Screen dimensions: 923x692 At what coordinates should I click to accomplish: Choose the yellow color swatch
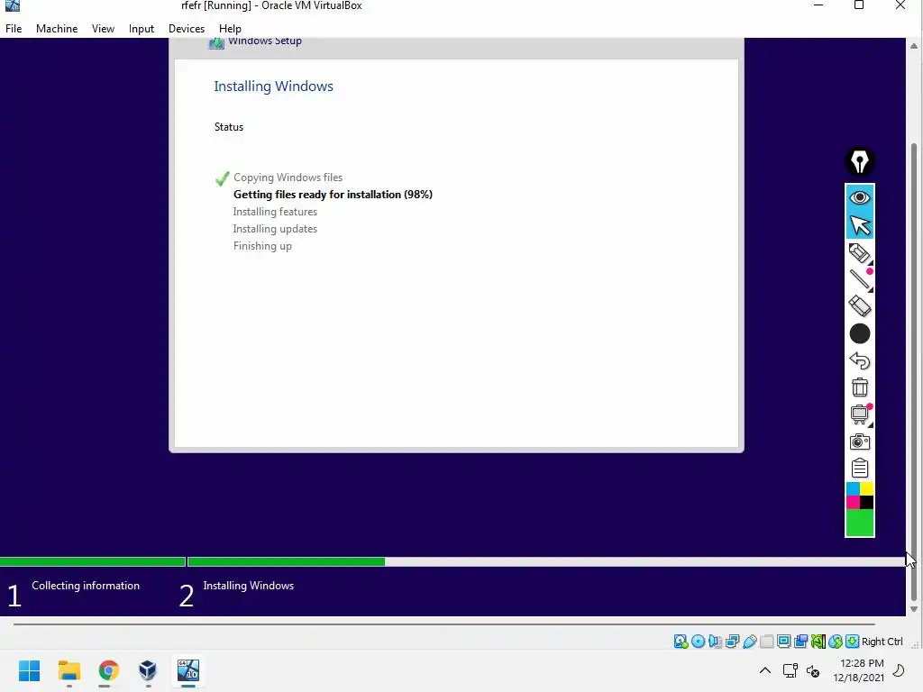point(866,489)
